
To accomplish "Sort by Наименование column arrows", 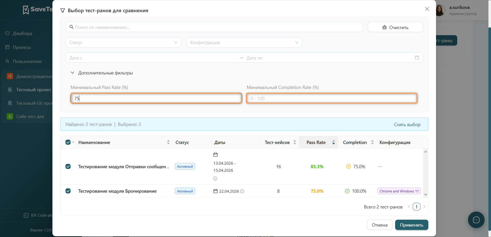I will (x=168, y=142).
